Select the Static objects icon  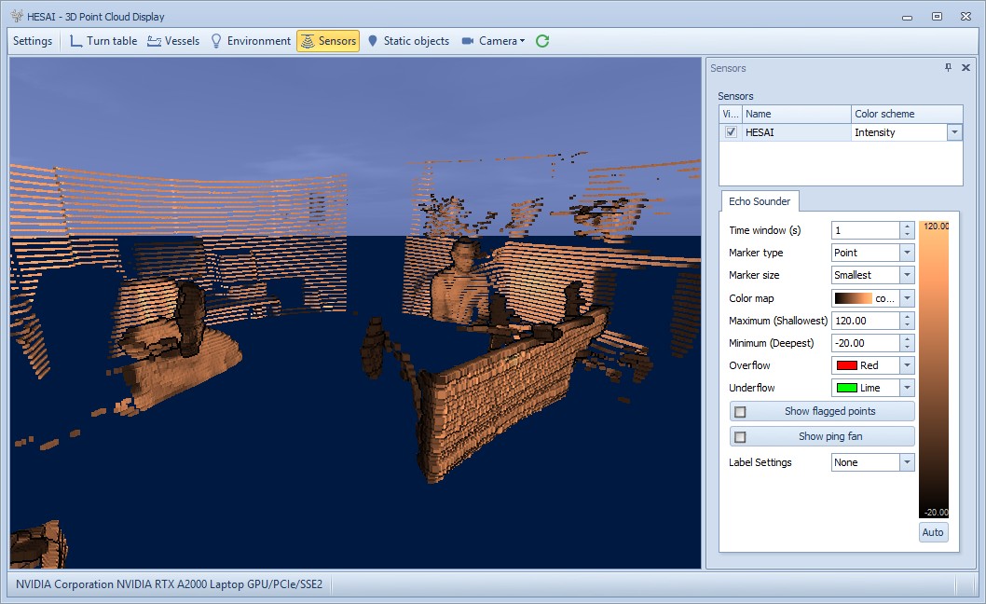point(371,41)
